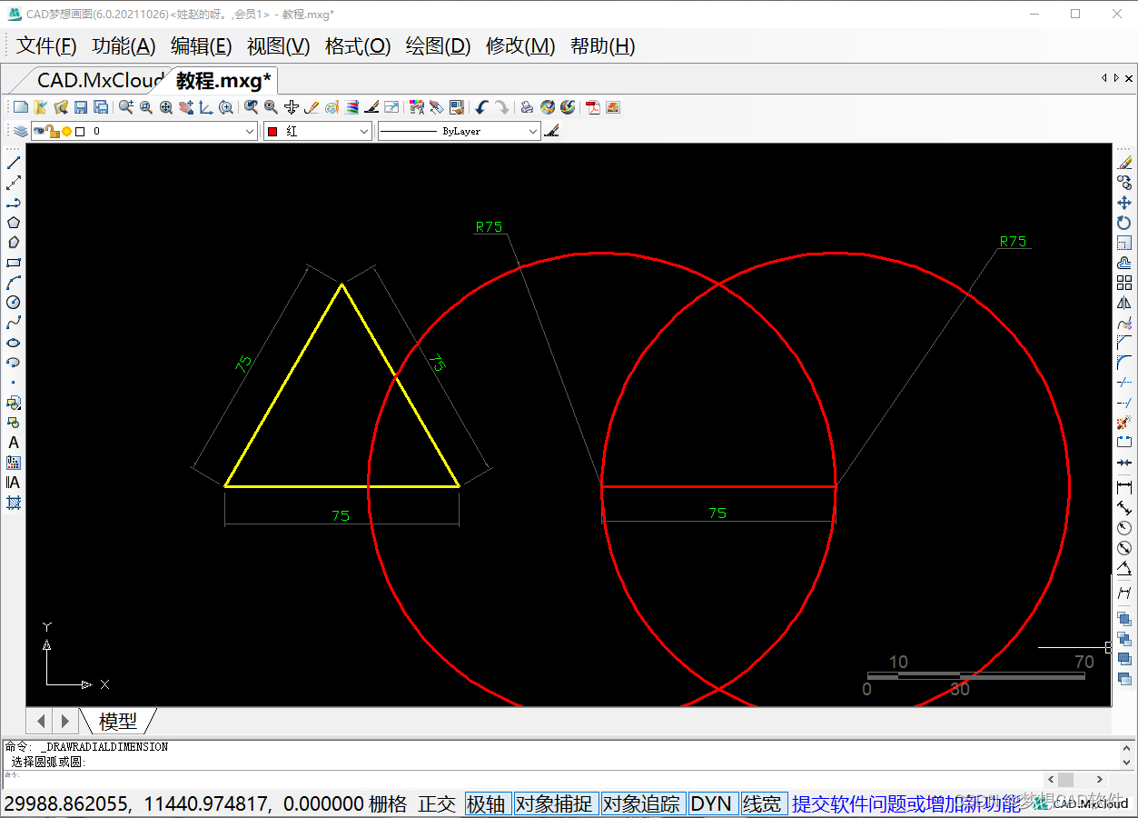The width and height of the screenshot is (1138, 818).
Task: Select the Fillet tool in right toolbar
Action: 1124,363
